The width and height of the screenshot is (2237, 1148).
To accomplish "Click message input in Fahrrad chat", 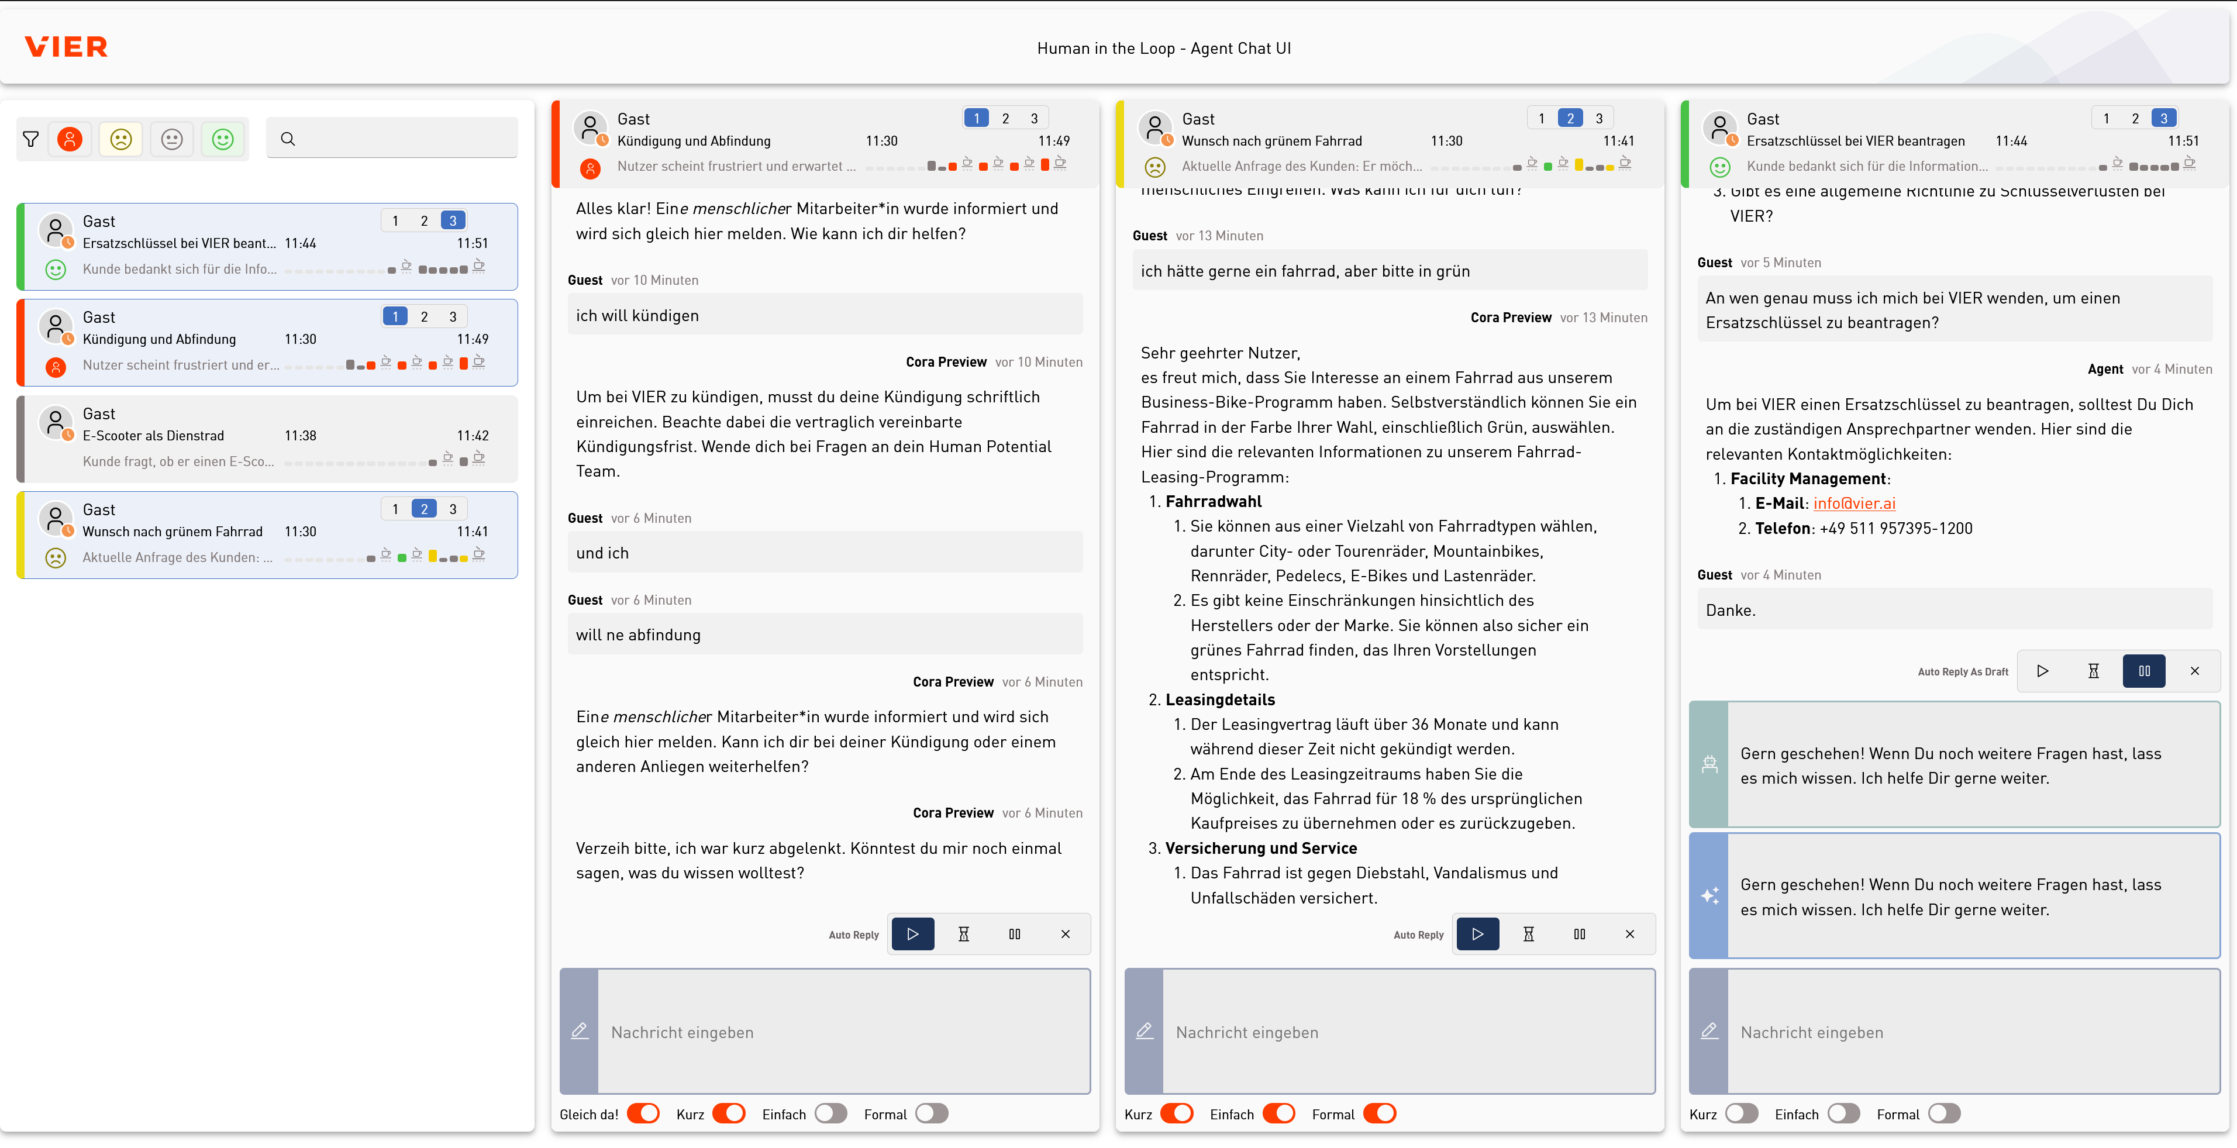I will tap(1407, 1033).
